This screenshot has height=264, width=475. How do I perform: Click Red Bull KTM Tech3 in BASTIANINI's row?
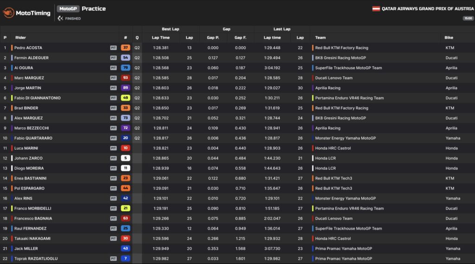tap(334, 178)
